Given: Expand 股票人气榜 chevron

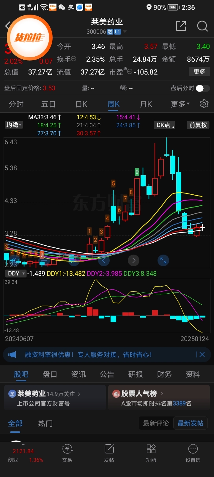Looking at the screenshot, I should [x=162, y=394].
